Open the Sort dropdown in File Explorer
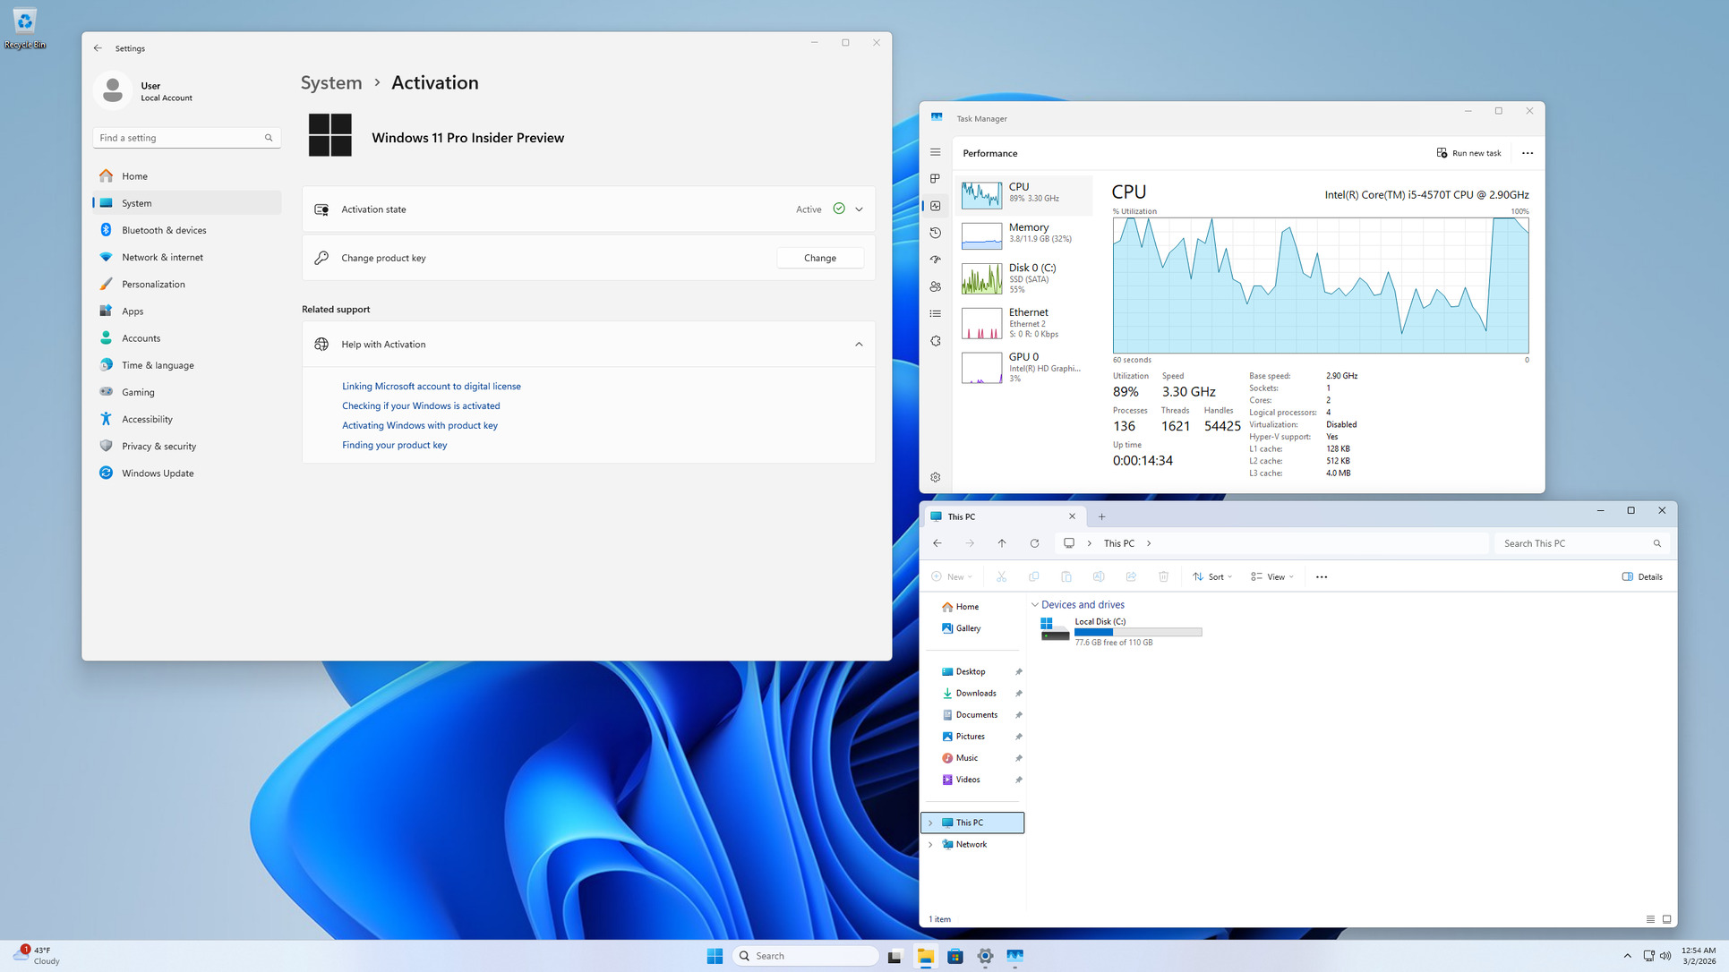The image size is (1729, 972). coord(1212,576)
